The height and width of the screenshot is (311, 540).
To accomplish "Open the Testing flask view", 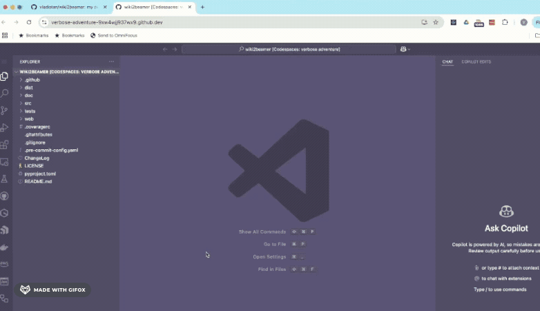I will 4,178.
